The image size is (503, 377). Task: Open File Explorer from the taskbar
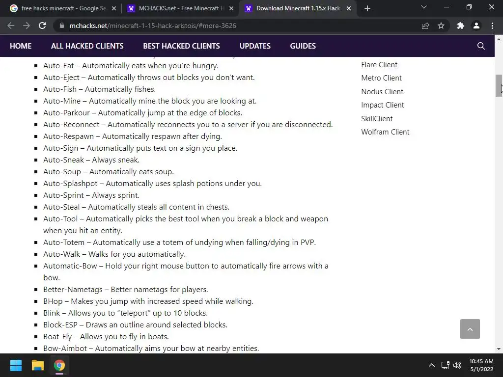click(x=37, y=365)
